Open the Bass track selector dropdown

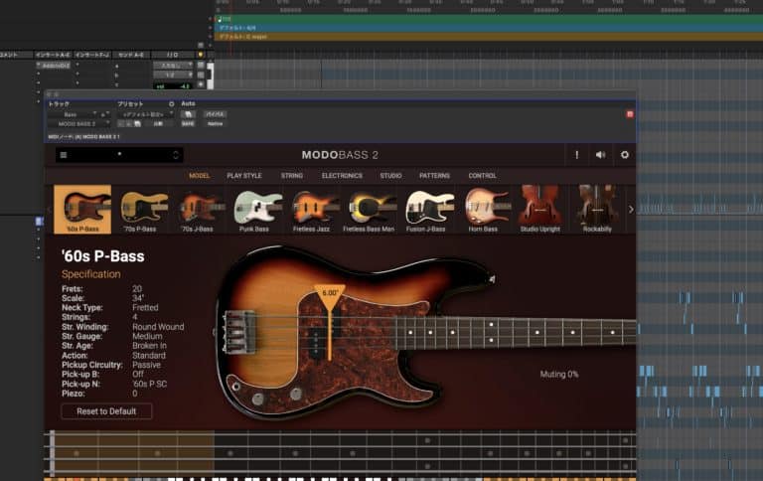click(x=72, y=114)
